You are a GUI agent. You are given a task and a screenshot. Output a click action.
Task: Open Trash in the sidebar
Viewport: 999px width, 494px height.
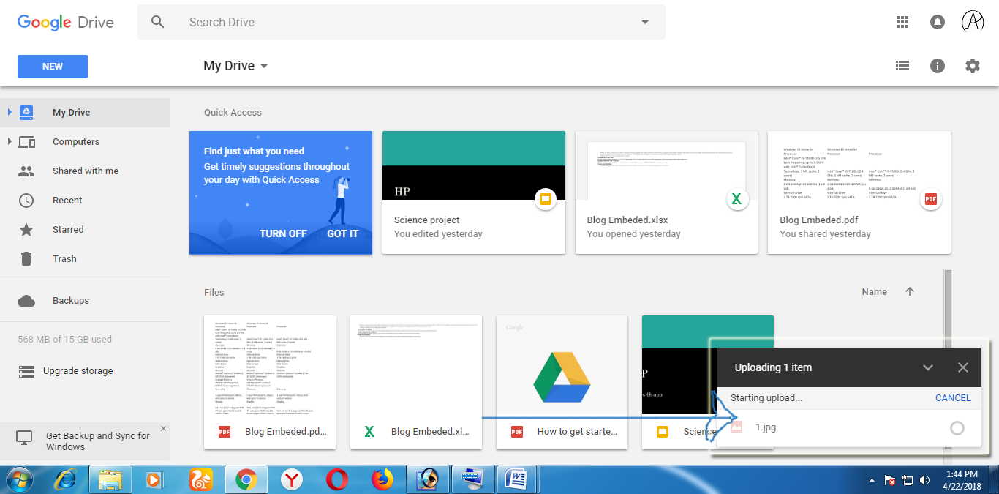coord(64,258)
